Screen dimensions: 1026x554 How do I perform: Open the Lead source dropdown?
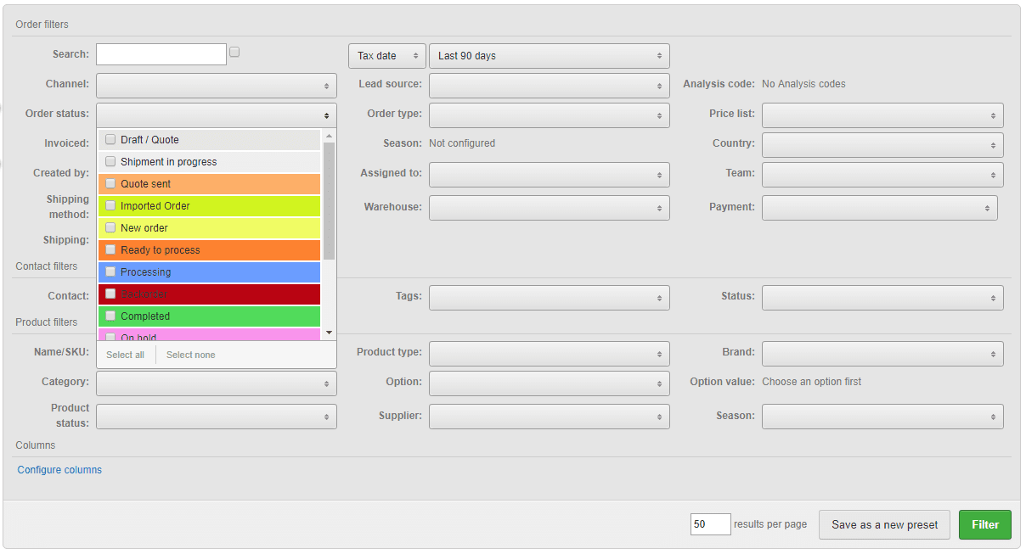coord(549,86)
